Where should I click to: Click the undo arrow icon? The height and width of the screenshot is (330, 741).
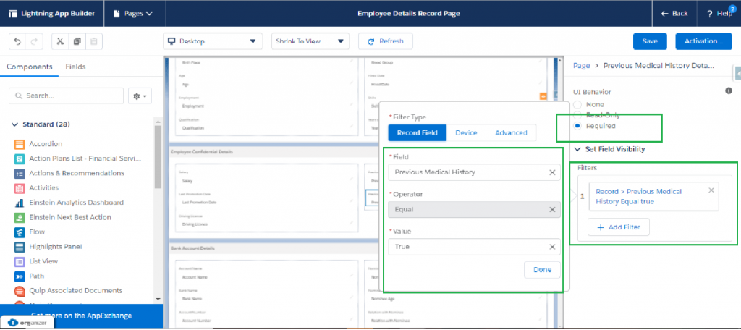[x=17, y=41]
